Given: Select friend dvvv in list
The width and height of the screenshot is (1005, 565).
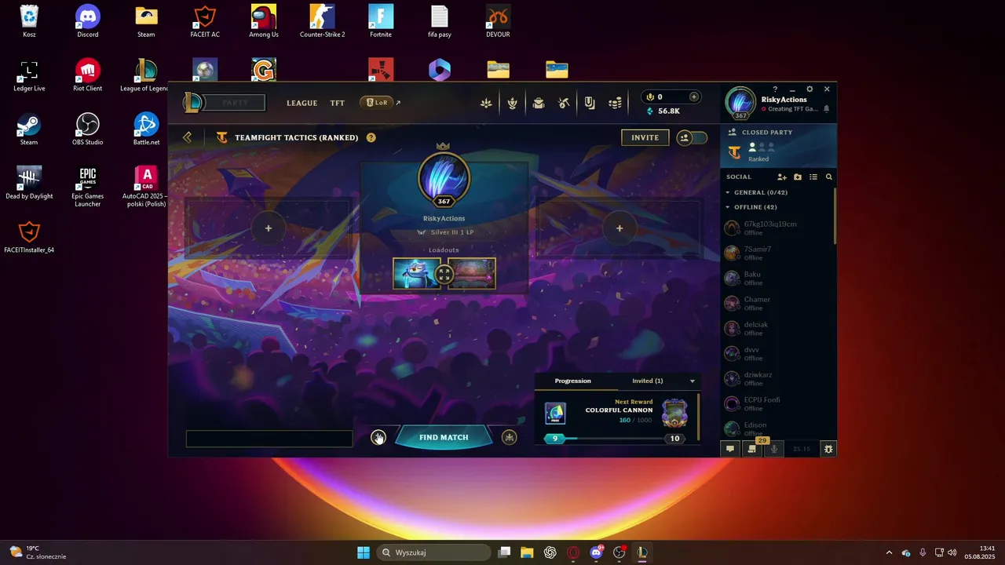Looking at the screenshot, I should pos(777,353).
